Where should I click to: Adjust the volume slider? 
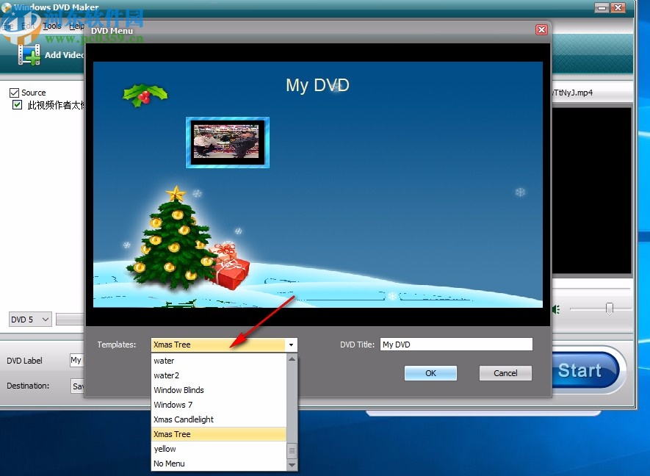click(x=610, y=308)
